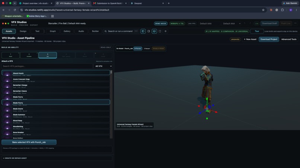This screenshot has width=300, height=168.
Task: Open the Devpost browser tab
Action: [x=147, y=3]
